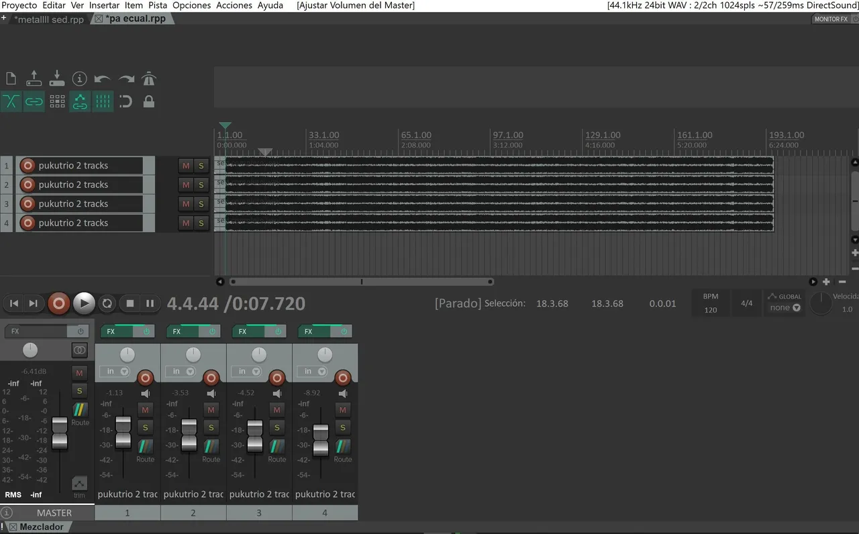Start recording with the transport record button
The height and width of the screenshot is (534, 859).
[x=58, y=303]
